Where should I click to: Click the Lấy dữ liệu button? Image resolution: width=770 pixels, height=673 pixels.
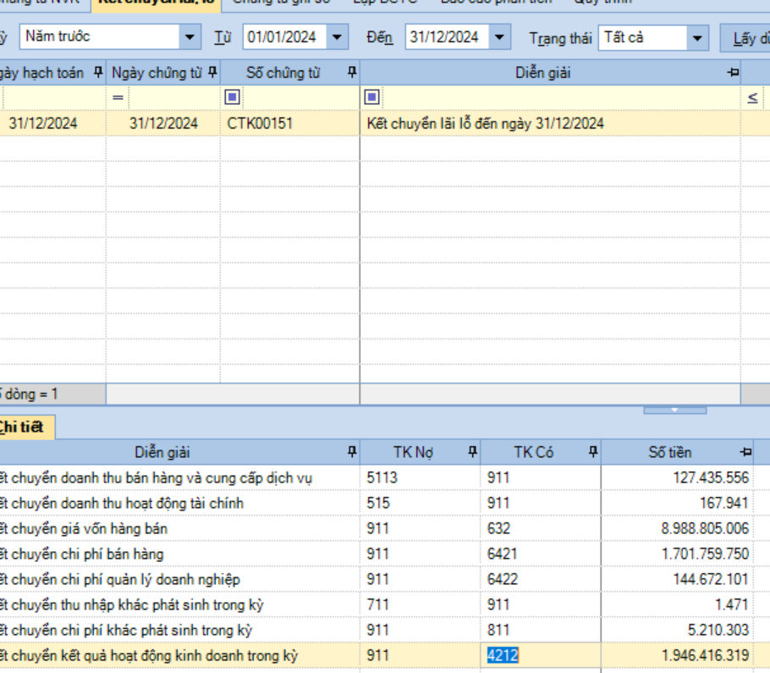748,38
